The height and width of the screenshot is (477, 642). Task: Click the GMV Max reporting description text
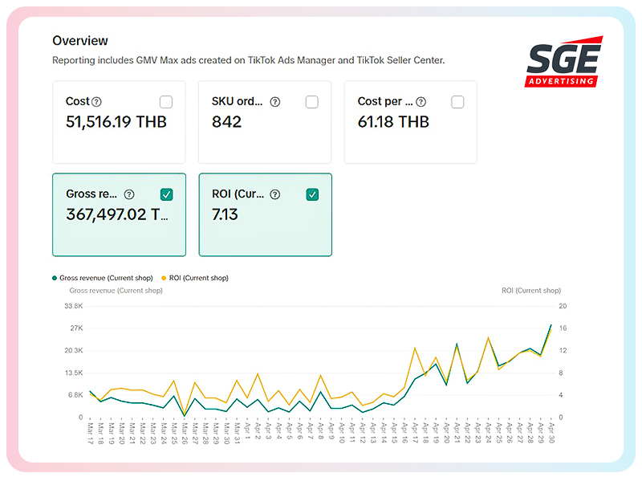tap(249, 60)
